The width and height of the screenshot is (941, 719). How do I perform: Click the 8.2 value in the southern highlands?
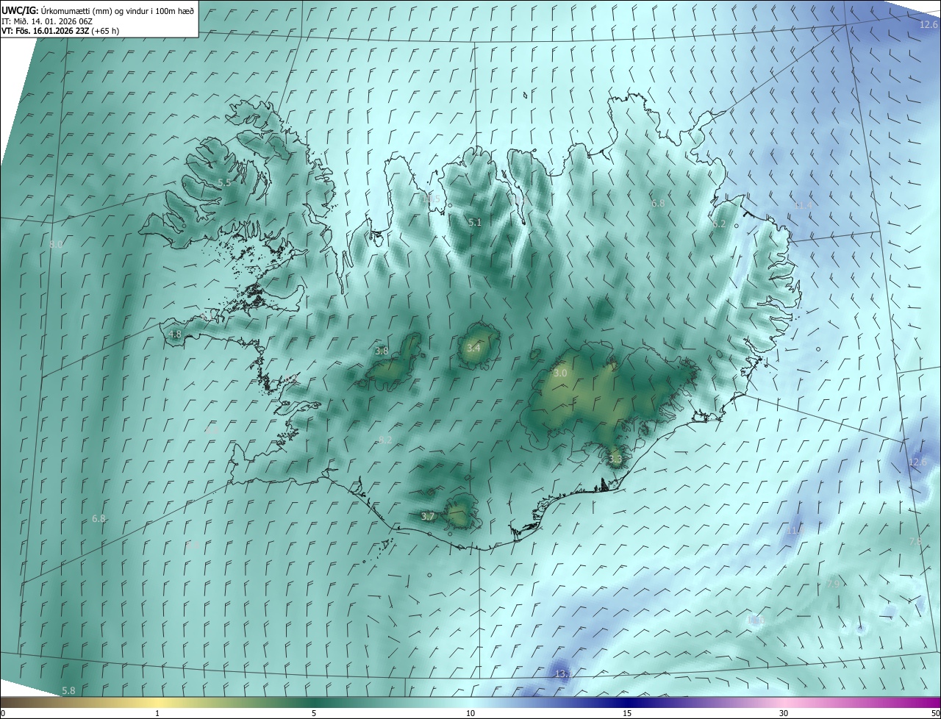pyautogui.click(x=385, y=440)
